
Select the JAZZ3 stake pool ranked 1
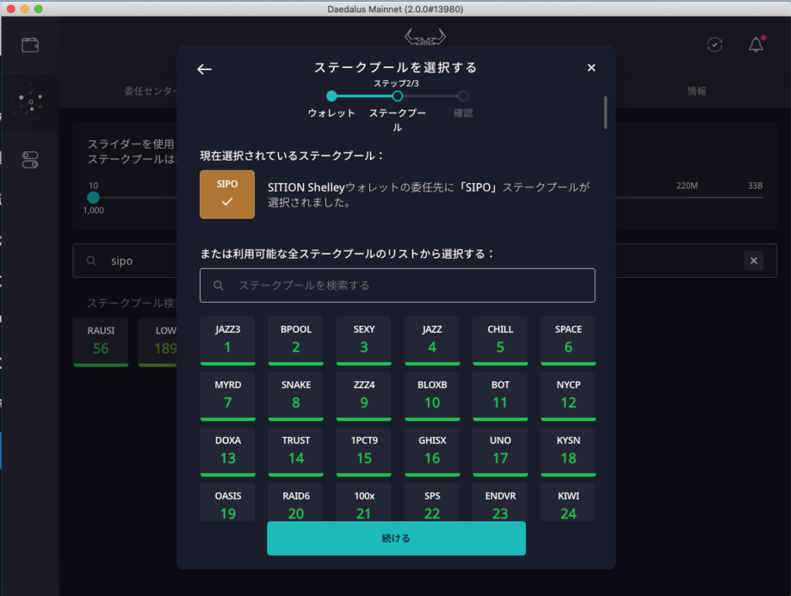227,340
